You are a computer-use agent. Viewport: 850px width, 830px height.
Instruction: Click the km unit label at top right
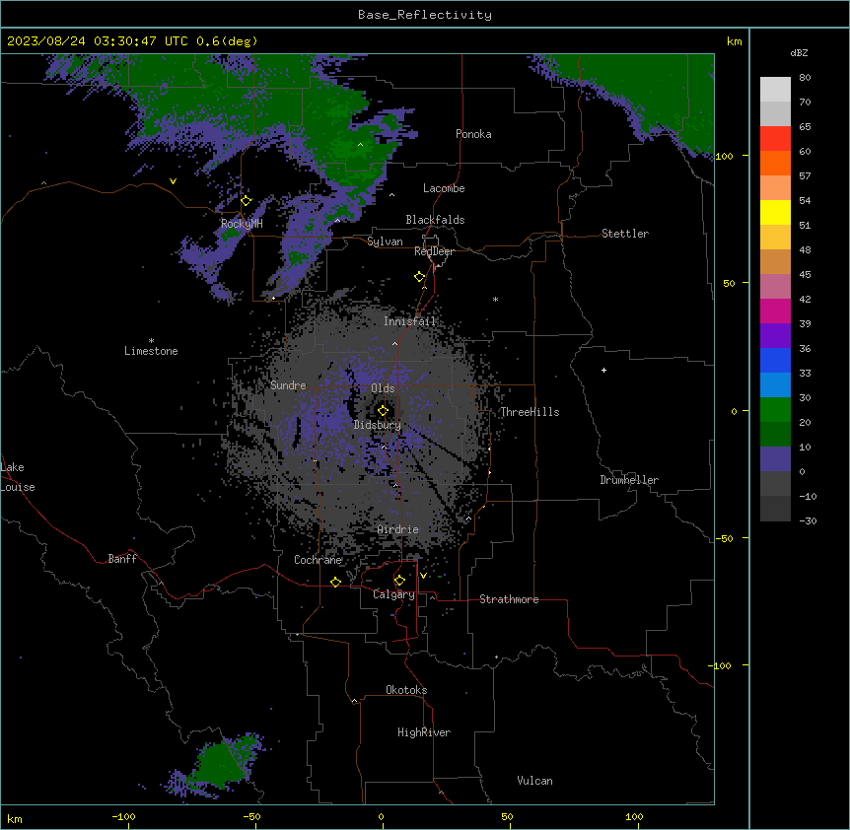point(735,41)
